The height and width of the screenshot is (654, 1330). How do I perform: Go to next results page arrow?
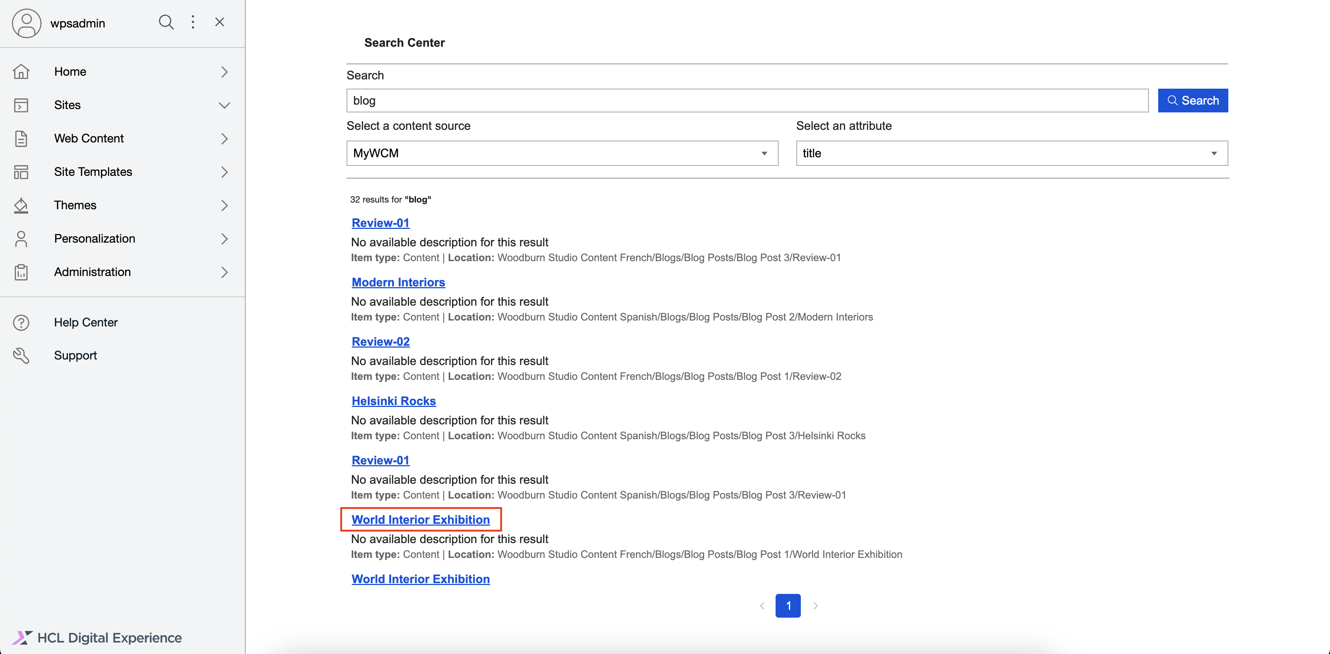pyautogui.click(x=815, y=606)
